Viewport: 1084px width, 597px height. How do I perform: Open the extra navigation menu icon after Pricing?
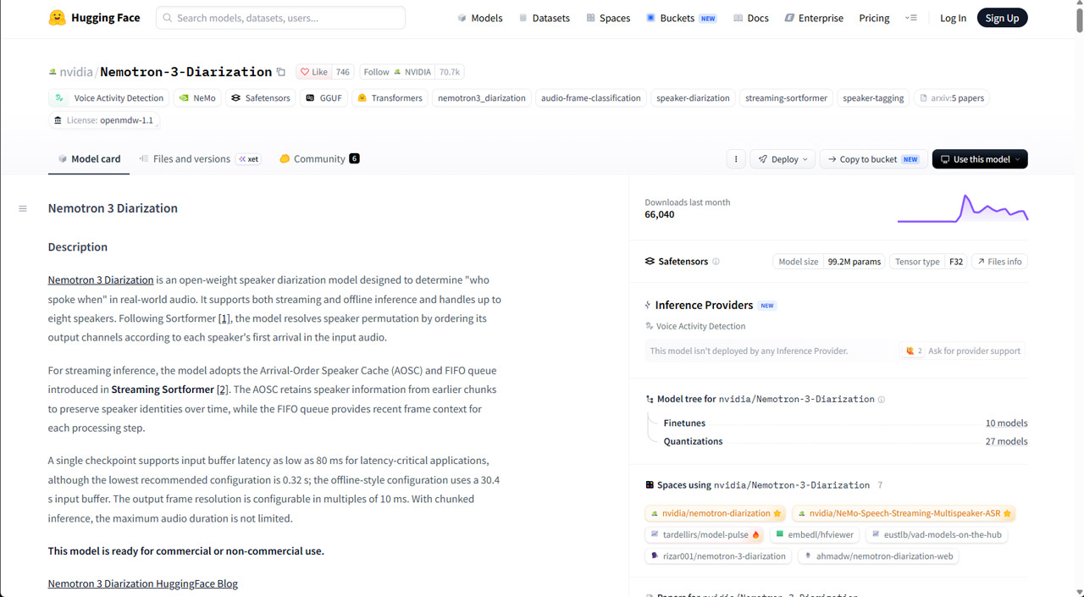click(911, 18)
